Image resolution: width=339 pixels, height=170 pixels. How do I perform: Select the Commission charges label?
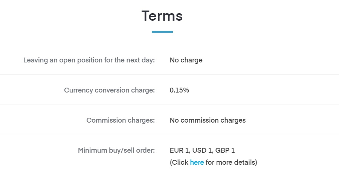point(121,120)
